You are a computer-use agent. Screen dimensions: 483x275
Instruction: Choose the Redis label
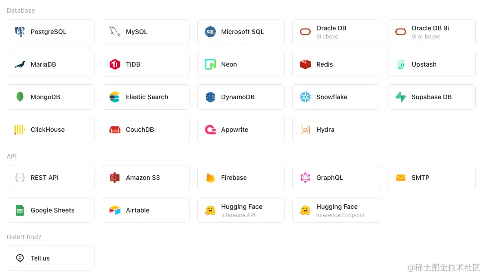[324, 64]
